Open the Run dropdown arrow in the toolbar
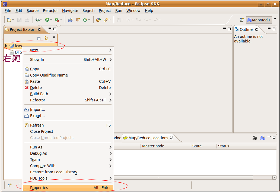The height and width of the screenshot is (192, 280). pyautogui.click(x=51, y=19)
